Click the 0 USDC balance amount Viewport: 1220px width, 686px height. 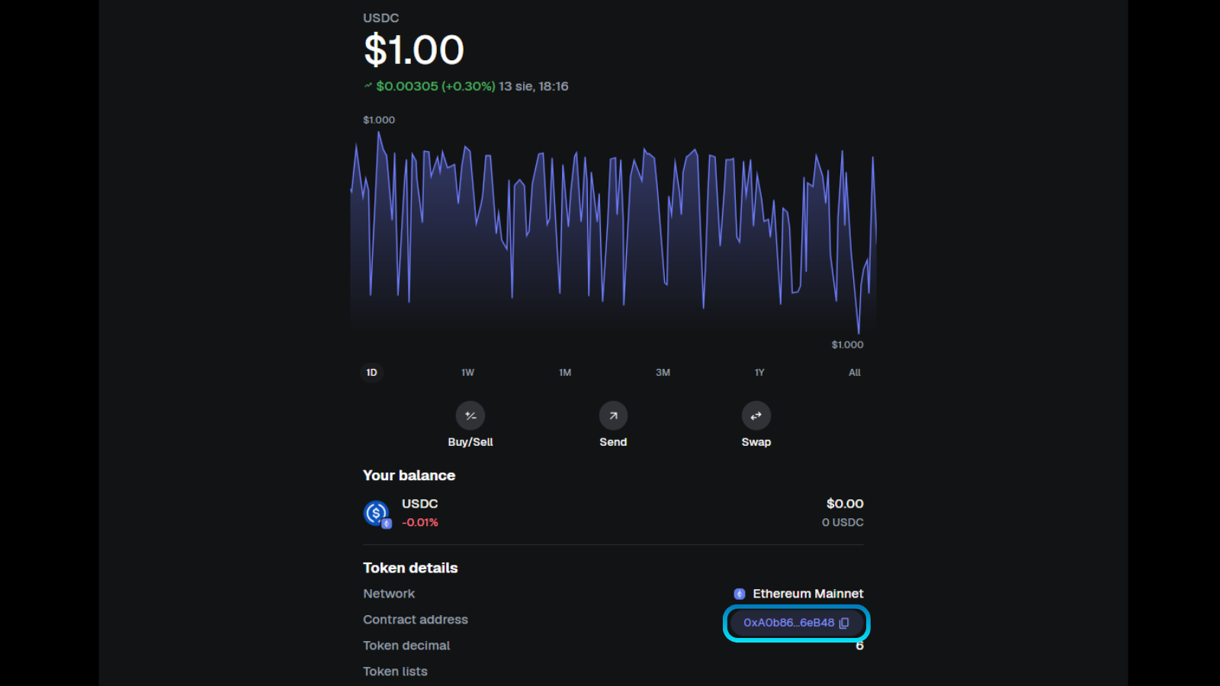843,522
